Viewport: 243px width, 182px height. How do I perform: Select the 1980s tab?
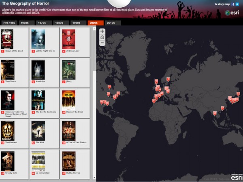click(x=59, y=23)
